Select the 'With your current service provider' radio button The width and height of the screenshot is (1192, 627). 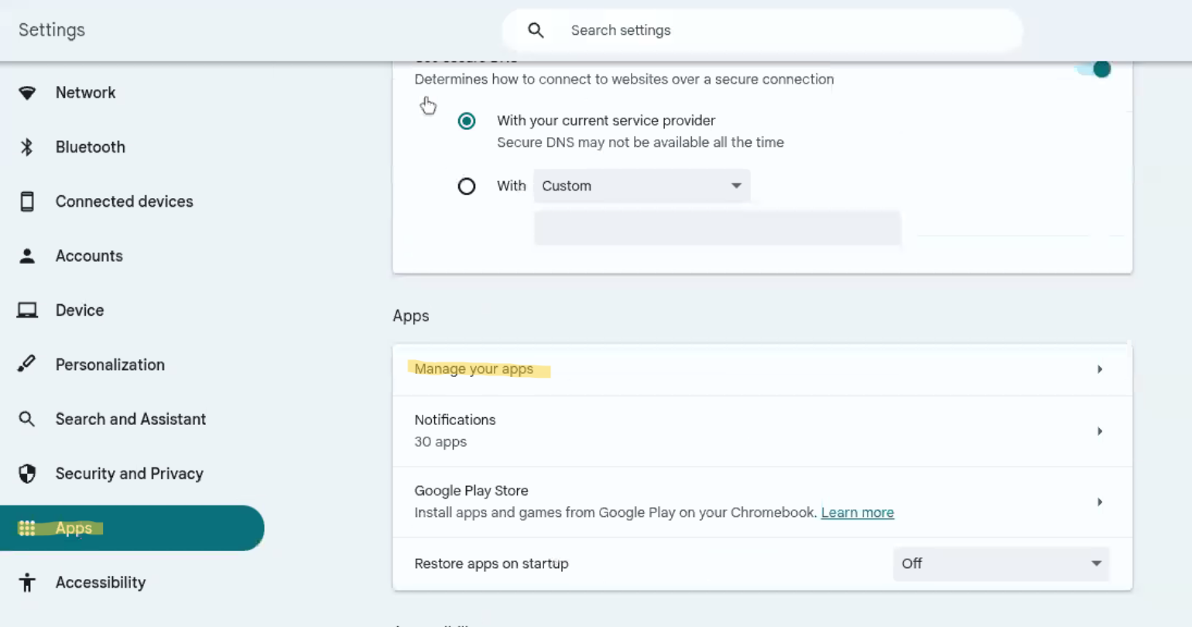[467, 121]
